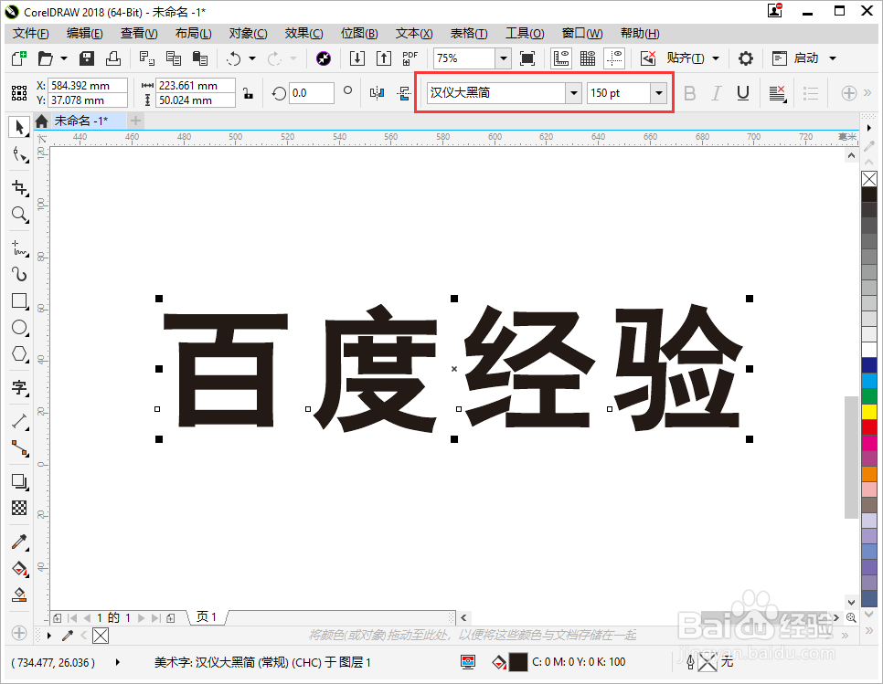883x684 pixels.
Task: Click the rotation angle input field
Action: click(312, 93)
